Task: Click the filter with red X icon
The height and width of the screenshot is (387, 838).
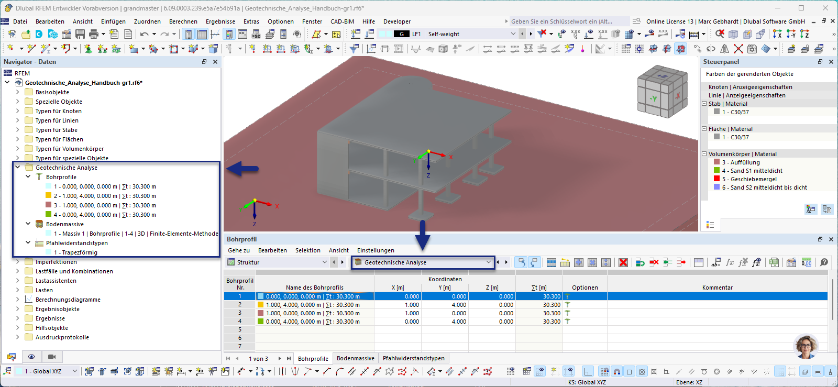Action: click(x=542, y=34)
